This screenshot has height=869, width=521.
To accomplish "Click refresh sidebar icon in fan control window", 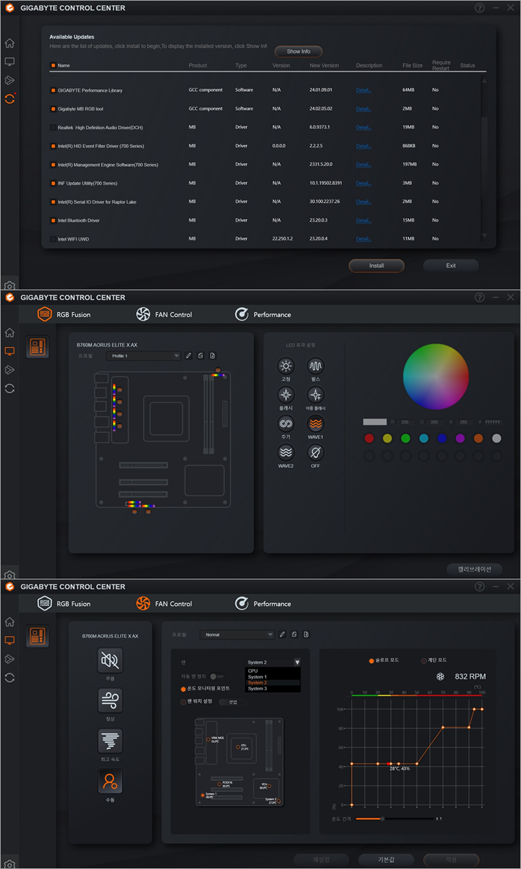I will pyautogui.click(x=9, y=677).
